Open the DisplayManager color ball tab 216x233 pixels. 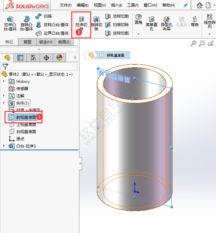click(59, 58)
